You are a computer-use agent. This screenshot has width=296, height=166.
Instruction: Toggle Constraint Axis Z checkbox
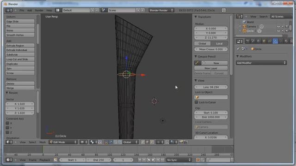(7, 132)
